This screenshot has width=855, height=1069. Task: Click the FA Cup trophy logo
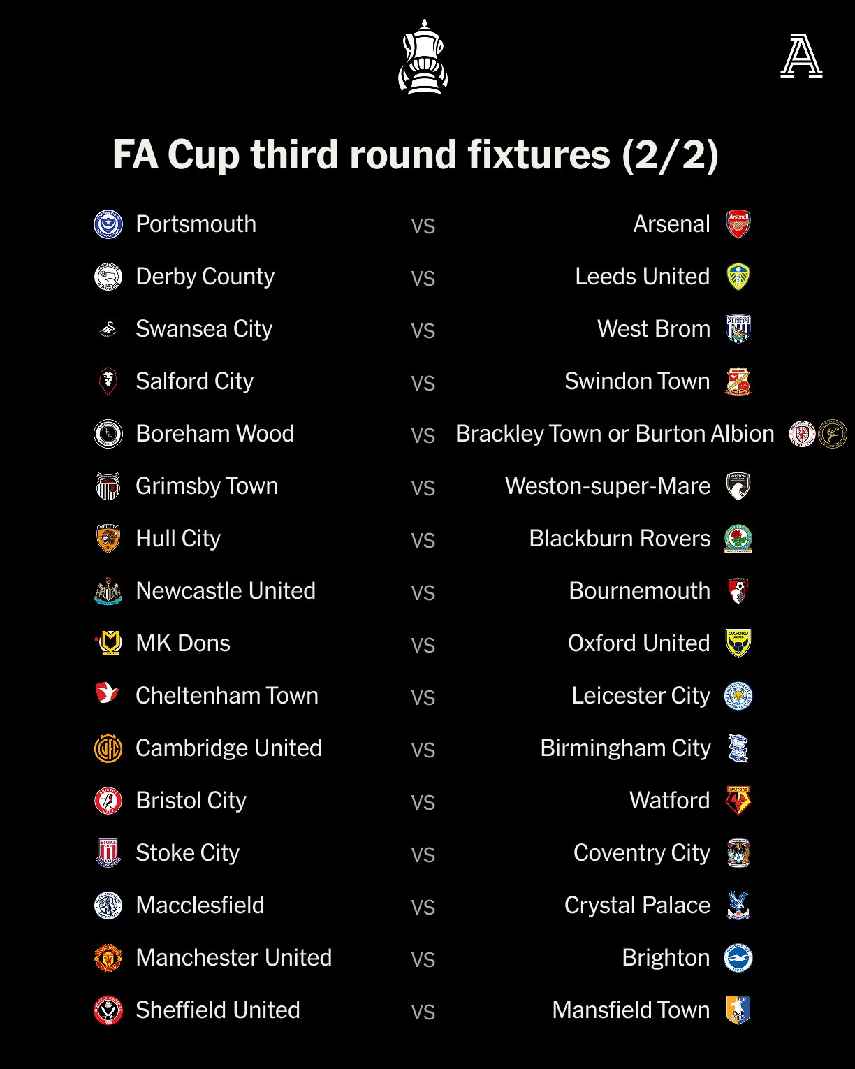423,57
